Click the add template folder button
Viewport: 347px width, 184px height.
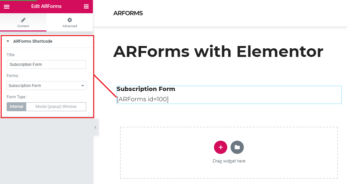pos(237,147)
